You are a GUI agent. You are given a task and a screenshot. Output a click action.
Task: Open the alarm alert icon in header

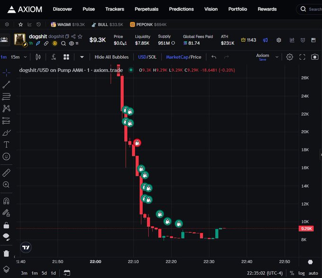point(303,40)
